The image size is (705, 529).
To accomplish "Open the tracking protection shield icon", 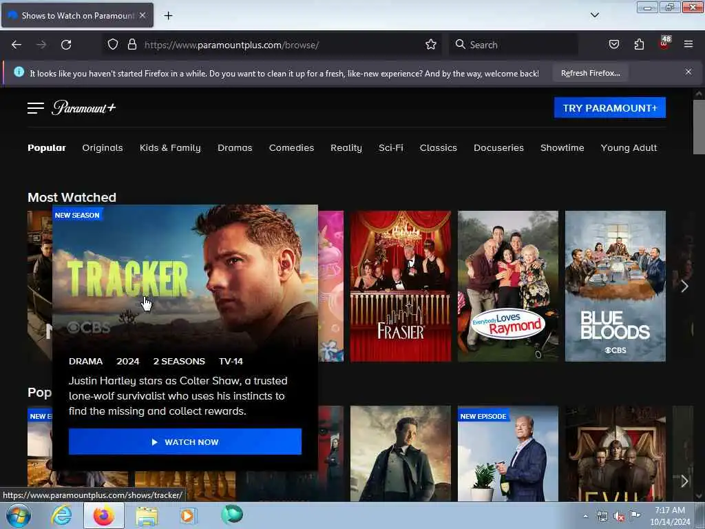I will click(113, 45).
